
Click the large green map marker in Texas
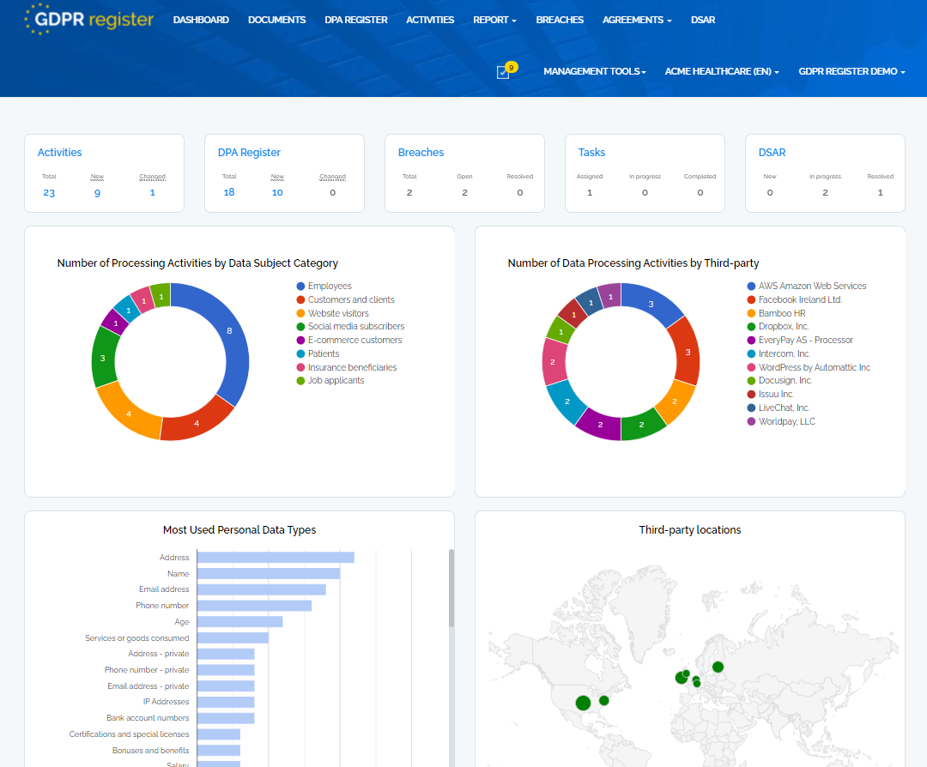click(583, 703)
